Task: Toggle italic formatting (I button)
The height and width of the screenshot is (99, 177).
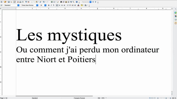Action: pyautogui.click(x=51, y=5)
